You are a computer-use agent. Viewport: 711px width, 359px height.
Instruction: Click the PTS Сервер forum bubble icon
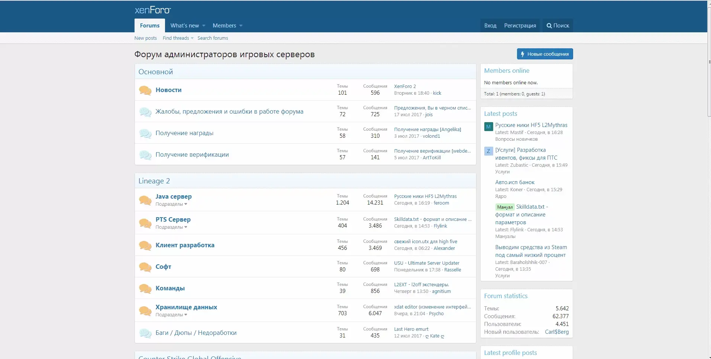coord(145,223)
